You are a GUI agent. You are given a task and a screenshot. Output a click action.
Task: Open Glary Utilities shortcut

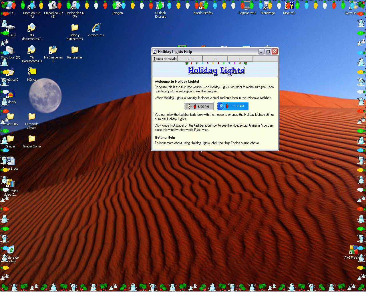coord(353,5)
